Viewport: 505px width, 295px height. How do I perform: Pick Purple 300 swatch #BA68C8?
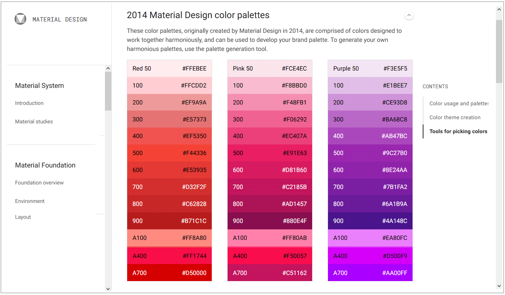(370, 119)
